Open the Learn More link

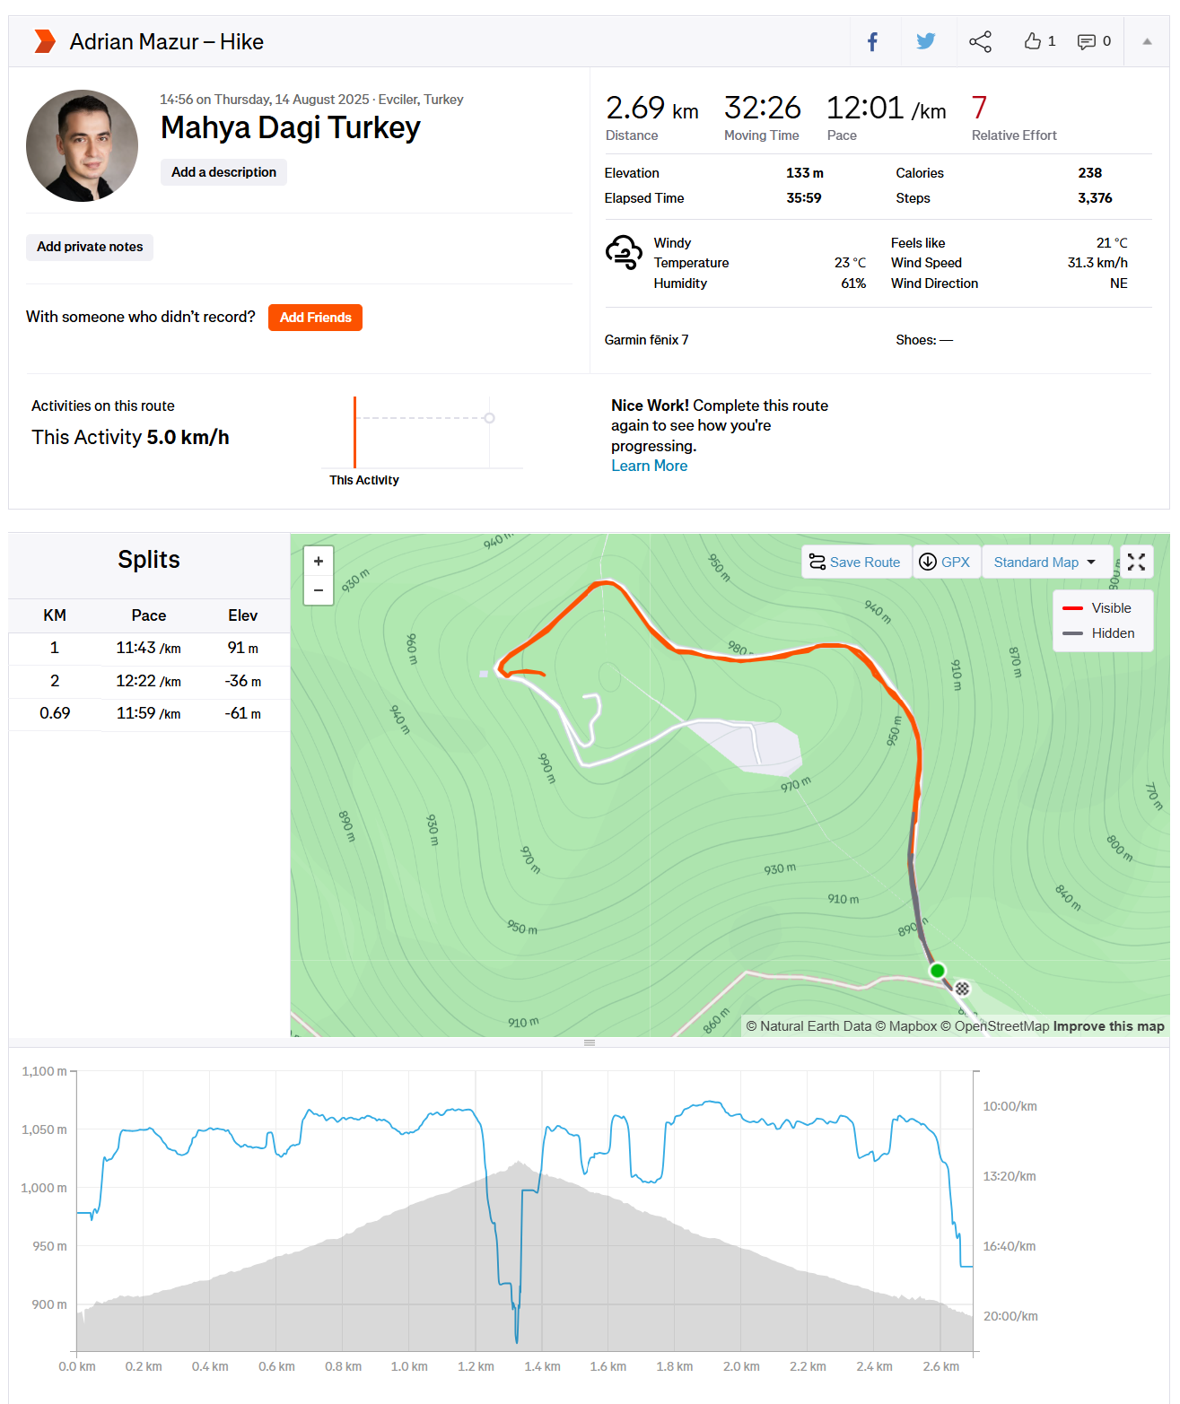pyautogui.click(x=649, y=466)
